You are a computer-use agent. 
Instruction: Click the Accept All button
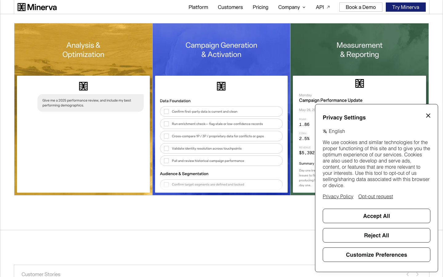377,216
